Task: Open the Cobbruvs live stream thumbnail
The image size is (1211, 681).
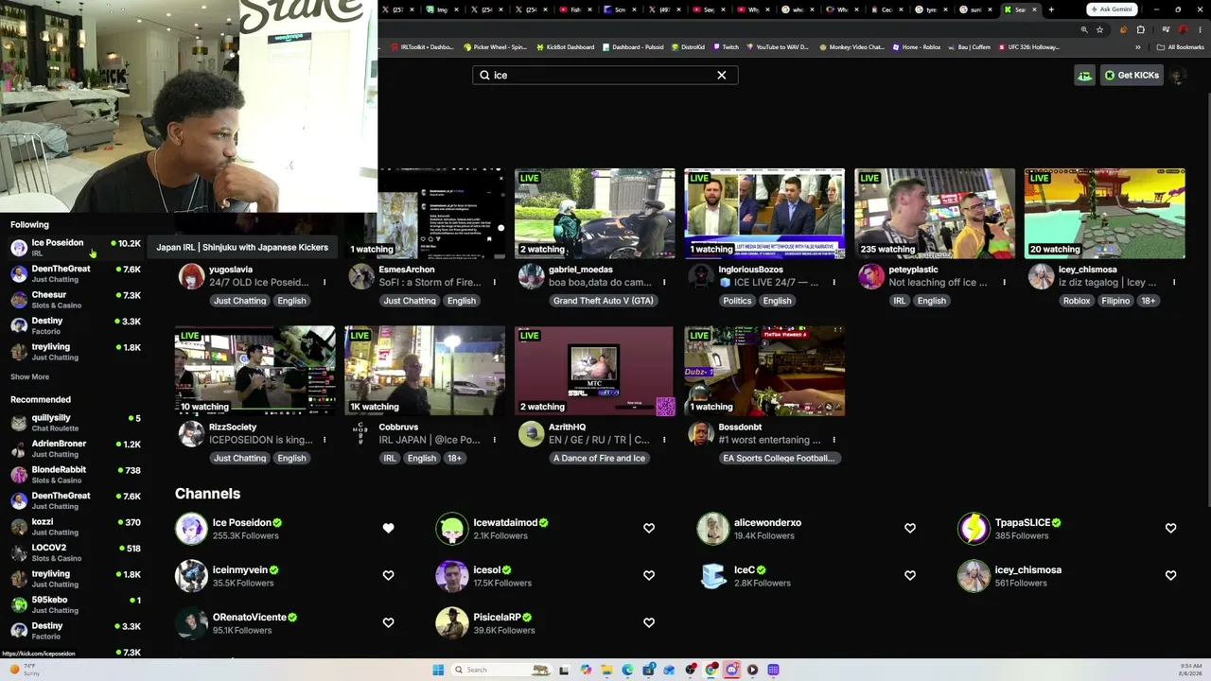Action: tap(425, 372)
